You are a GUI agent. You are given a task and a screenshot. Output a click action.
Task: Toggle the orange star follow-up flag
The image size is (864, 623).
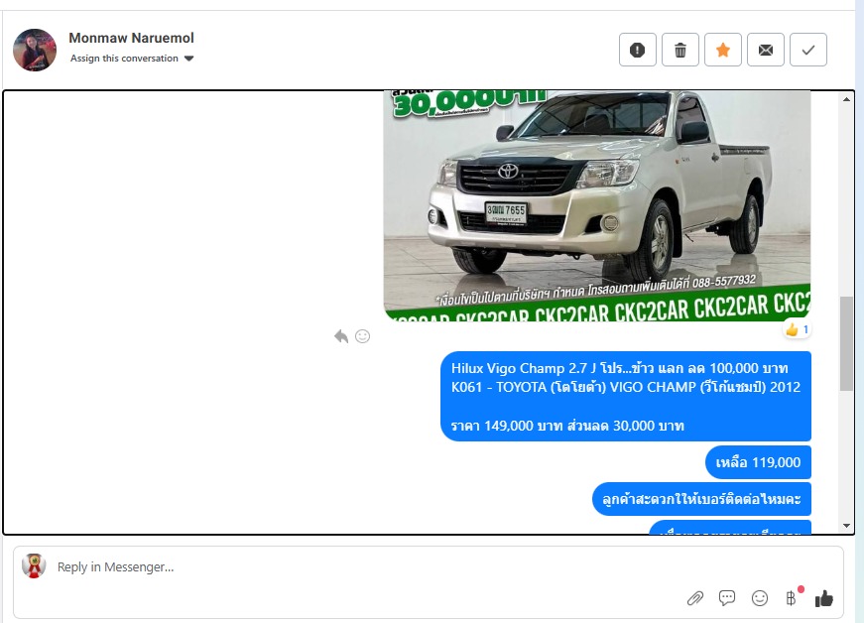click(723, 51)
